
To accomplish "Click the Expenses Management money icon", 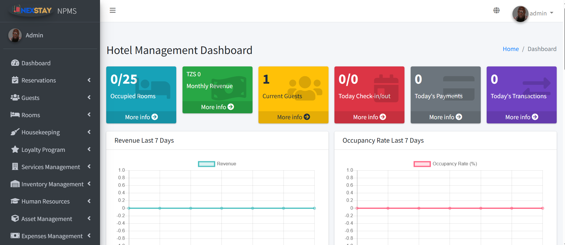I will (15, 236).
